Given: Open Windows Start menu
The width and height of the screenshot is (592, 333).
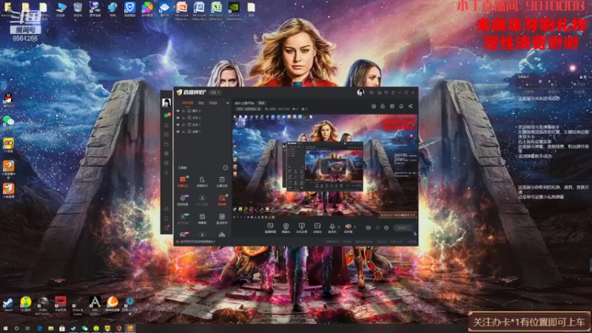Looking at the screenshot, I should tap(5, 329).
